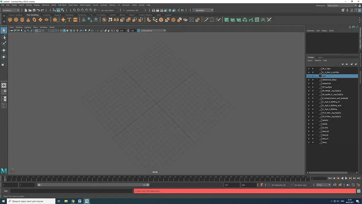
Task: Open the Workspace Maya Classic dropdown
Action: pyautogui.click(x=342, y=6)
